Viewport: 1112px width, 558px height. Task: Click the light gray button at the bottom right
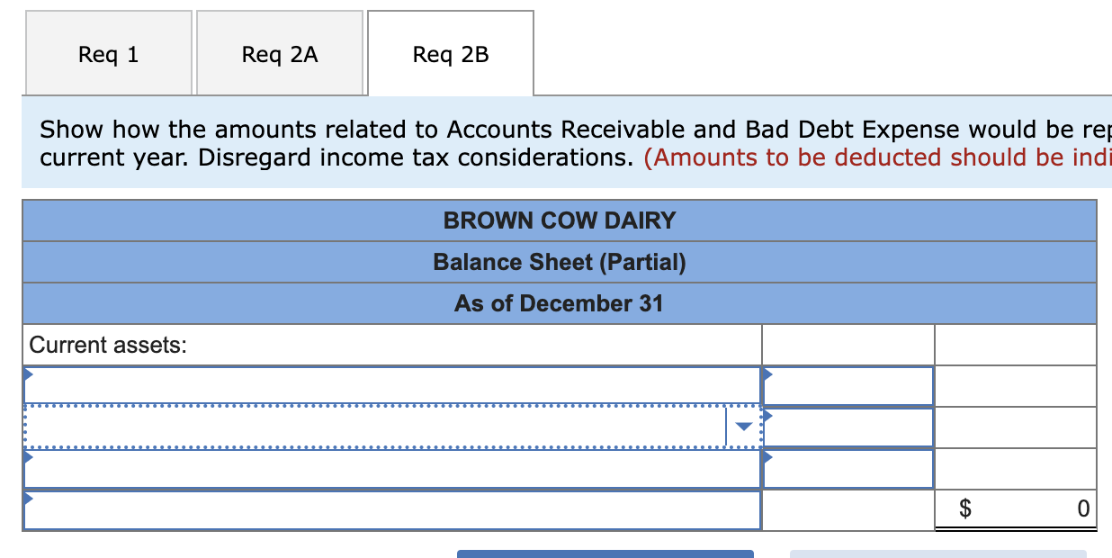(x=939, y=553)
